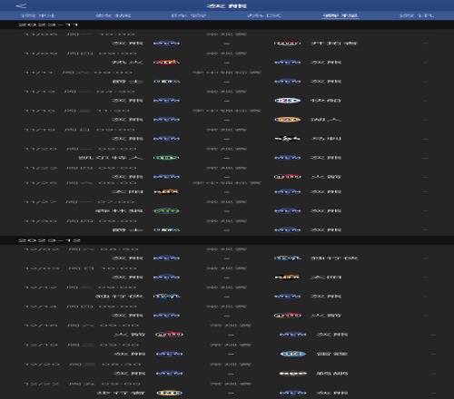
Task: Open the 开拓者 team name link
Action: tap(334, 44)
